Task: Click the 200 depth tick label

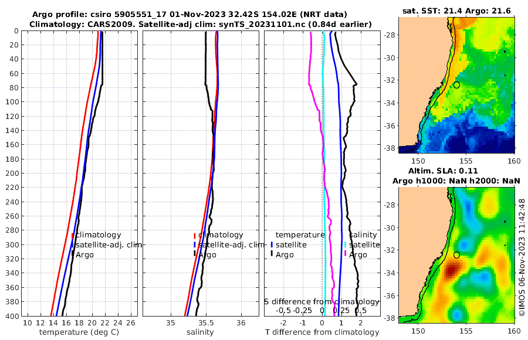Action: tap(12, 174)
